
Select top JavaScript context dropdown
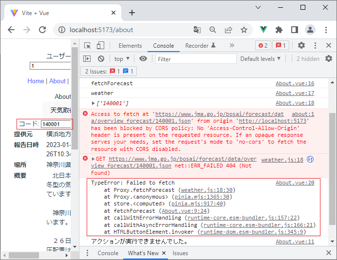pos(122,58)
